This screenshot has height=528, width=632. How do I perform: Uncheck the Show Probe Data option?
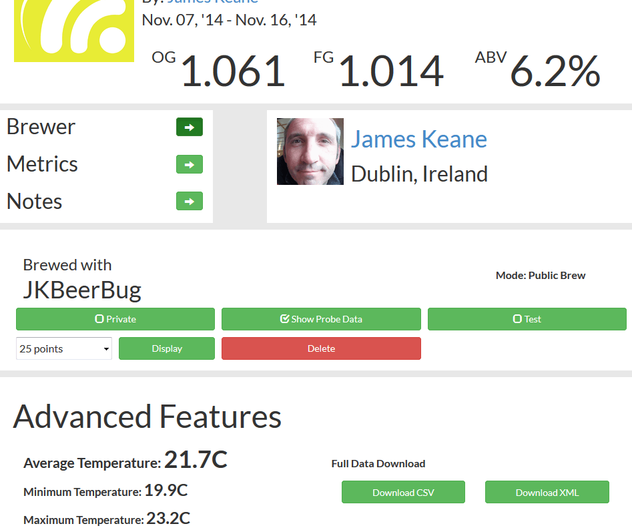pyautogui.click(x=321, y=319)
